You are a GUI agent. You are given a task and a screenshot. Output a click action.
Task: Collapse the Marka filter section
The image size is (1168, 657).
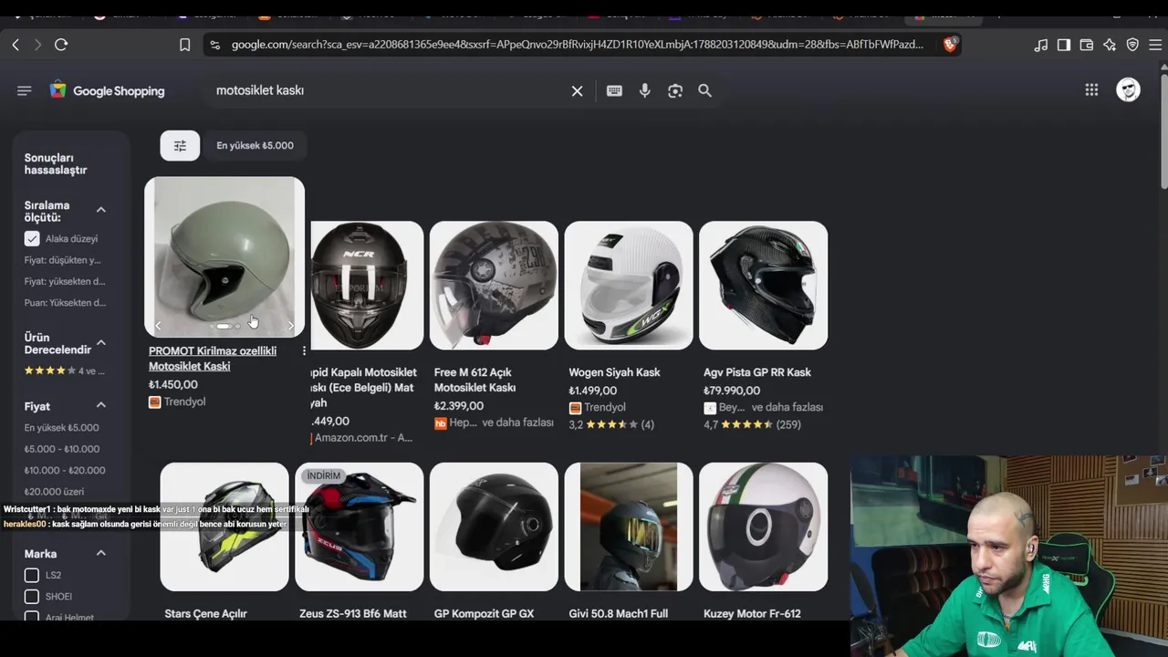click(101, 554)
